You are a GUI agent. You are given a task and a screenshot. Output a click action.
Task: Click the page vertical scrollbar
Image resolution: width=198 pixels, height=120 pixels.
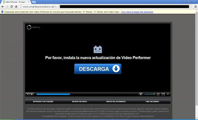[x=197, y=58]
